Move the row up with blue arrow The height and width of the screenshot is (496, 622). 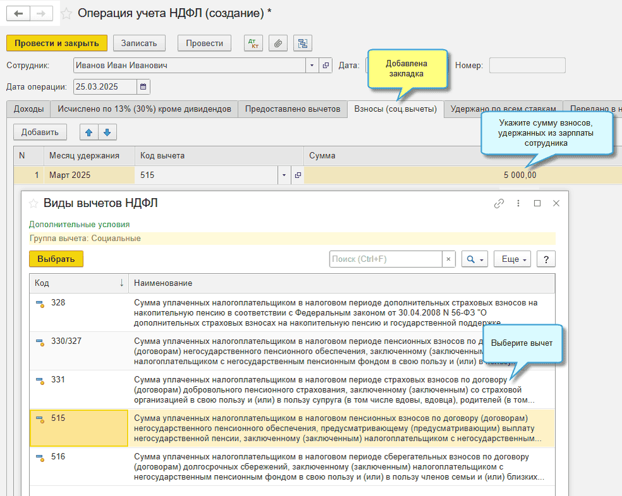(x=89, y=133)
